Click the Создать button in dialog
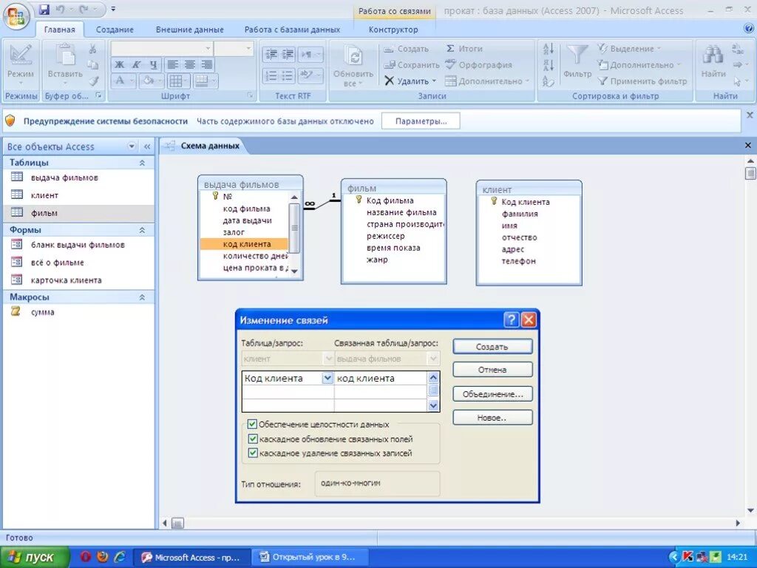 click(x=492, y=346)
